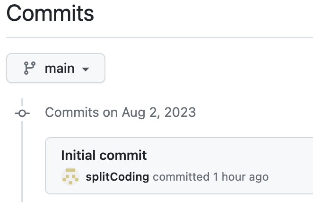Click the "Aug 2" portion of the date header
Image resolution: width=313 pixels, height=210 pixels.
141,113
